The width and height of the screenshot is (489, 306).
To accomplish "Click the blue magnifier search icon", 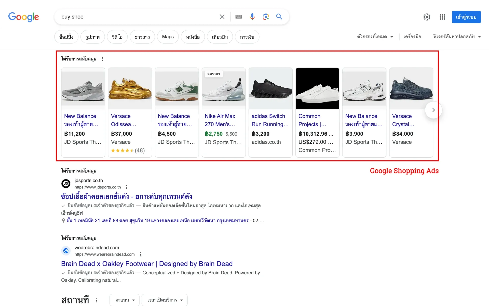I will [x=279, y=17].
